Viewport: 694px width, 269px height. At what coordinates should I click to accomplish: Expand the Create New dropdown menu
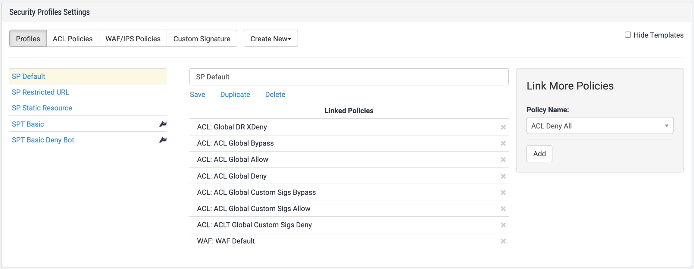click(270, 39)
